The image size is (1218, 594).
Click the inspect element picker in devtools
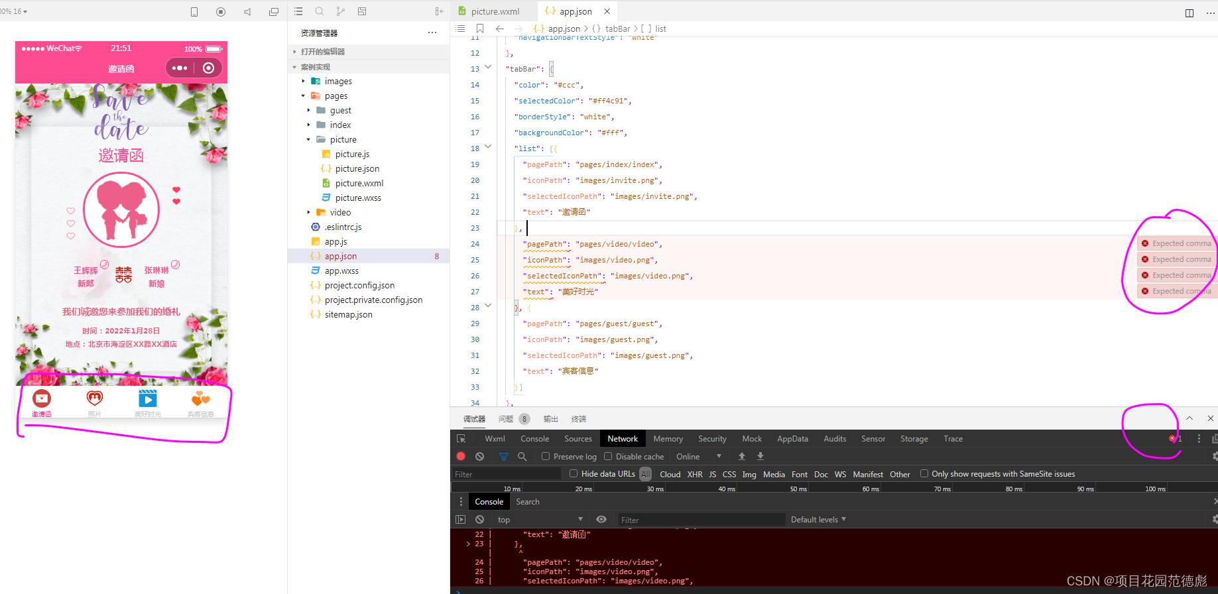pos(461,439)
